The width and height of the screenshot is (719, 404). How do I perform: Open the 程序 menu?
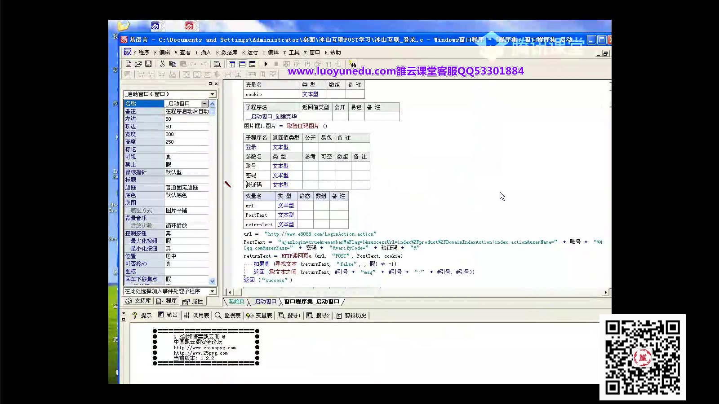[141, 53]
